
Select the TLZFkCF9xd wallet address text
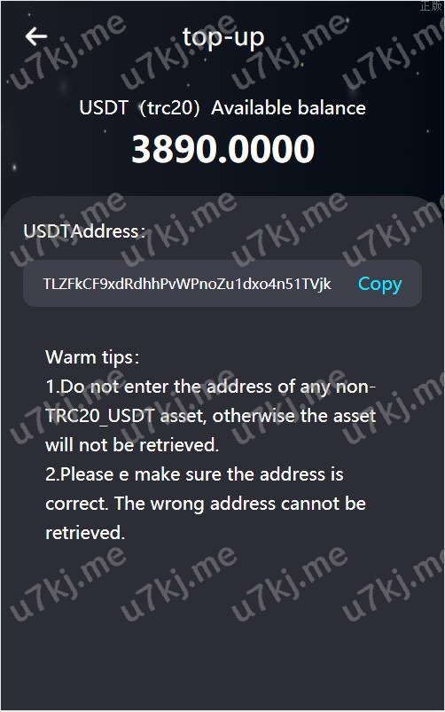click(x=187, y=284)
